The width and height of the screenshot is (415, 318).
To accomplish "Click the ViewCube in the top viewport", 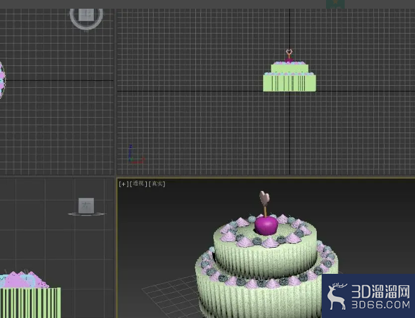I will [86, 15].
